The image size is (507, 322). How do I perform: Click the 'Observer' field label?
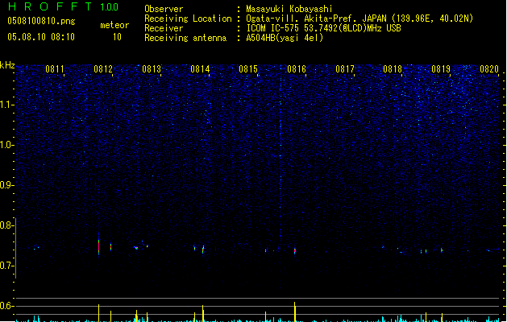[164, 9]
